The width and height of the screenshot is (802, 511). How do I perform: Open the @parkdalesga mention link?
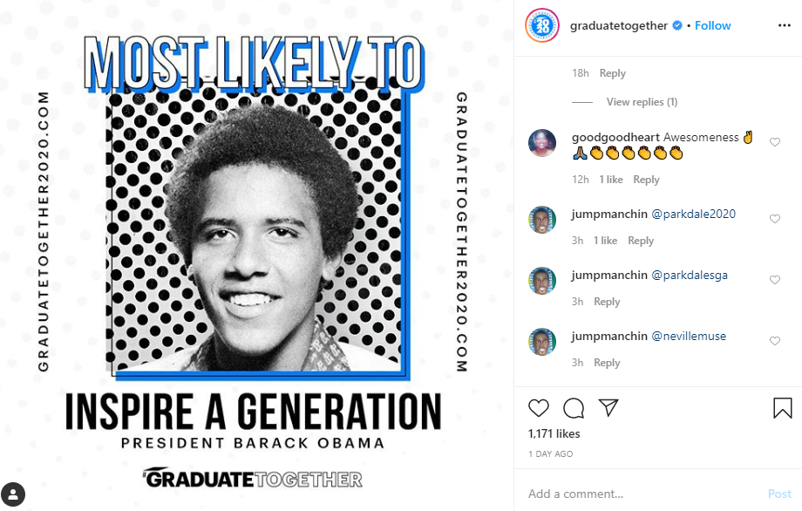coord(690,276)
